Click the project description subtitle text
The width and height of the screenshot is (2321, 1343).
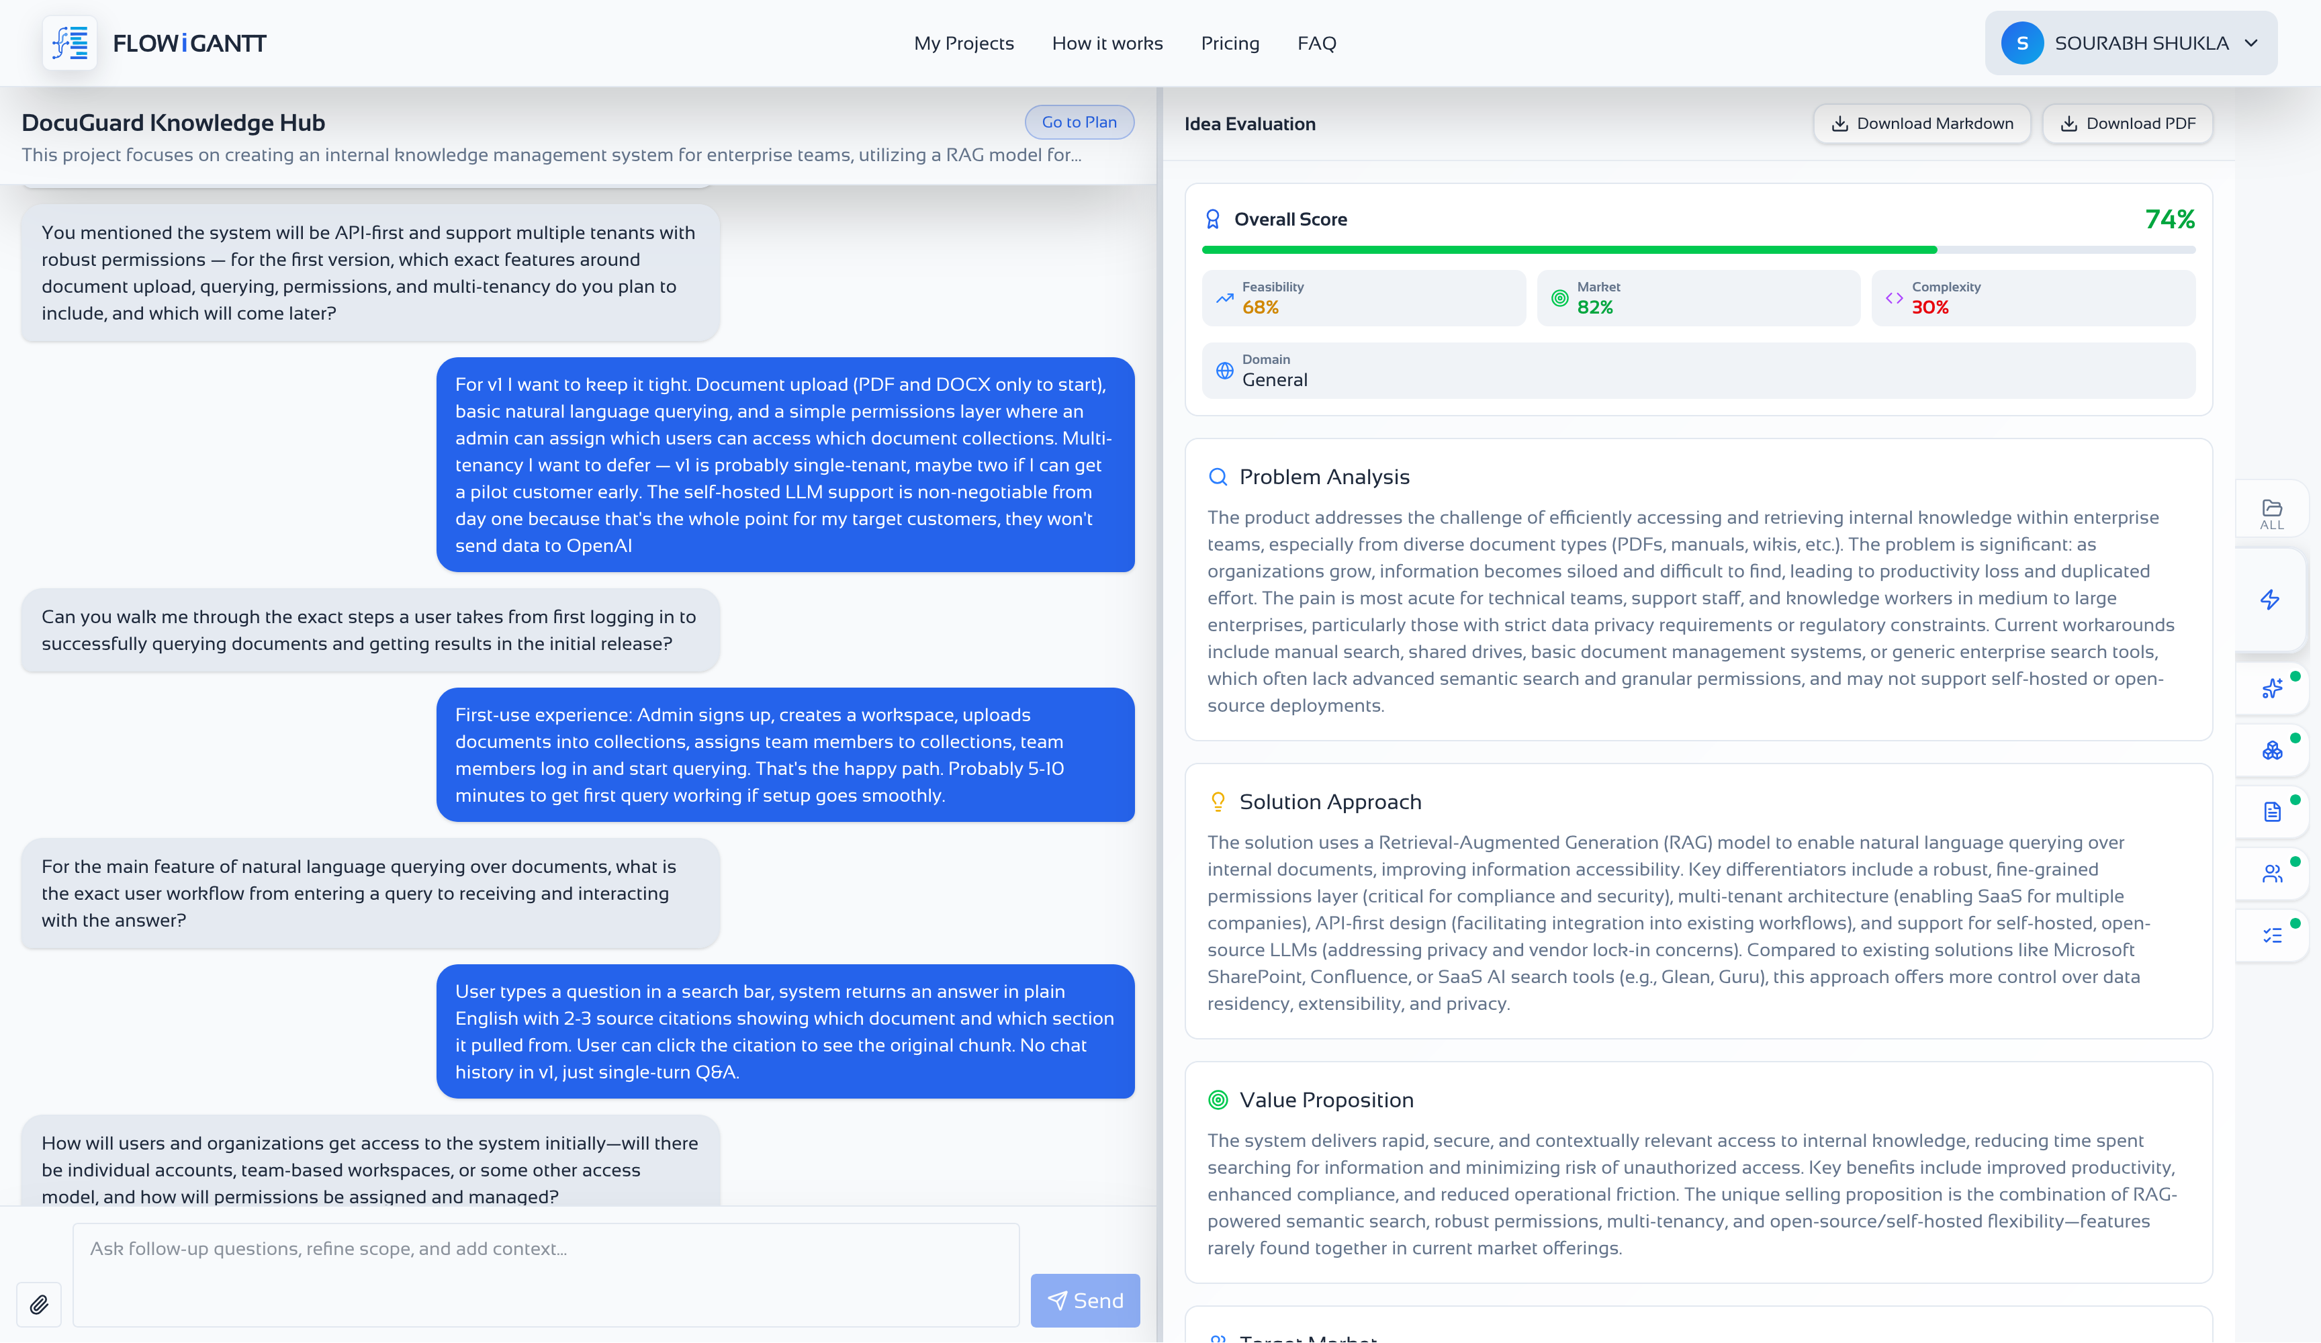click(551, 154)
